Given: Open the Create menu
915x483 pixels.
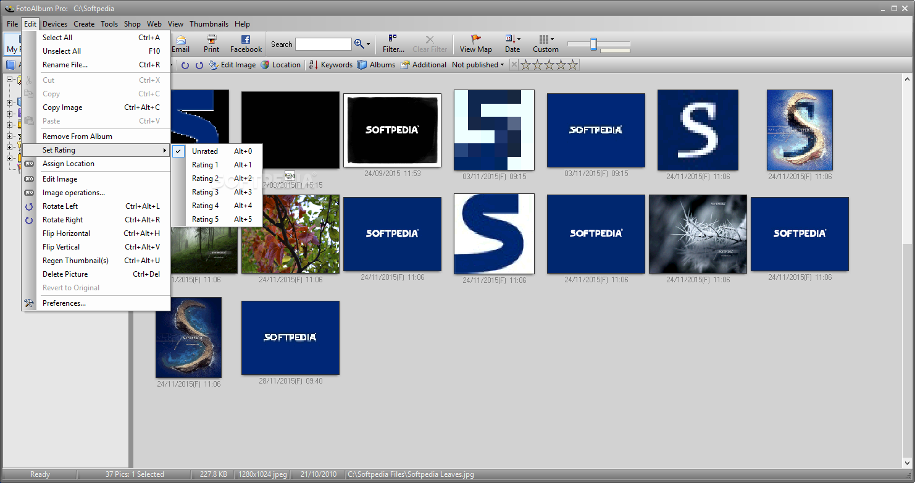Looking at the screenshot, I should click(84, 24).
